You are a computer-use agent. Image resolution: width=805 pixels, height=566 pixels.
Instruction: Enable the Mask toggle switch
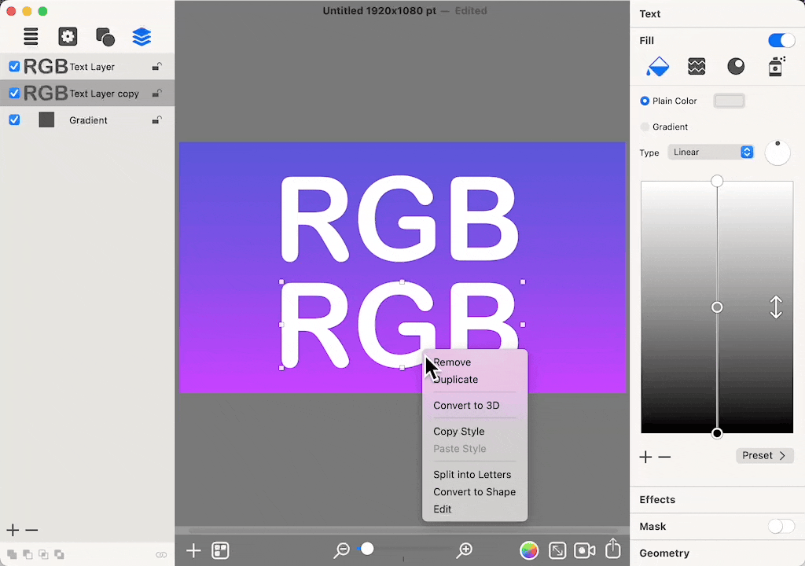tap(781, 527)
